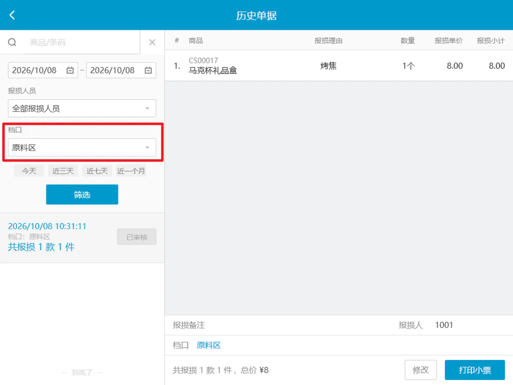Click the 数量 column header
Viewport: 513px width, 385px height.
408,41
